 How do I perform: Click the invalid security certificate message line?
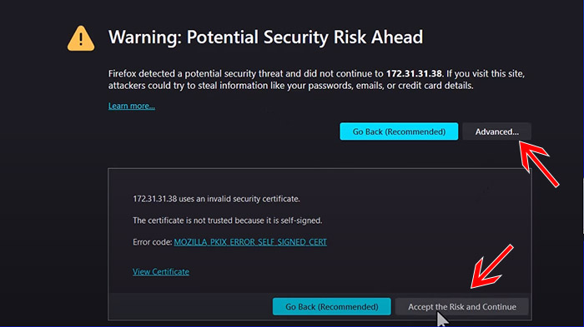tap(216, 199)
